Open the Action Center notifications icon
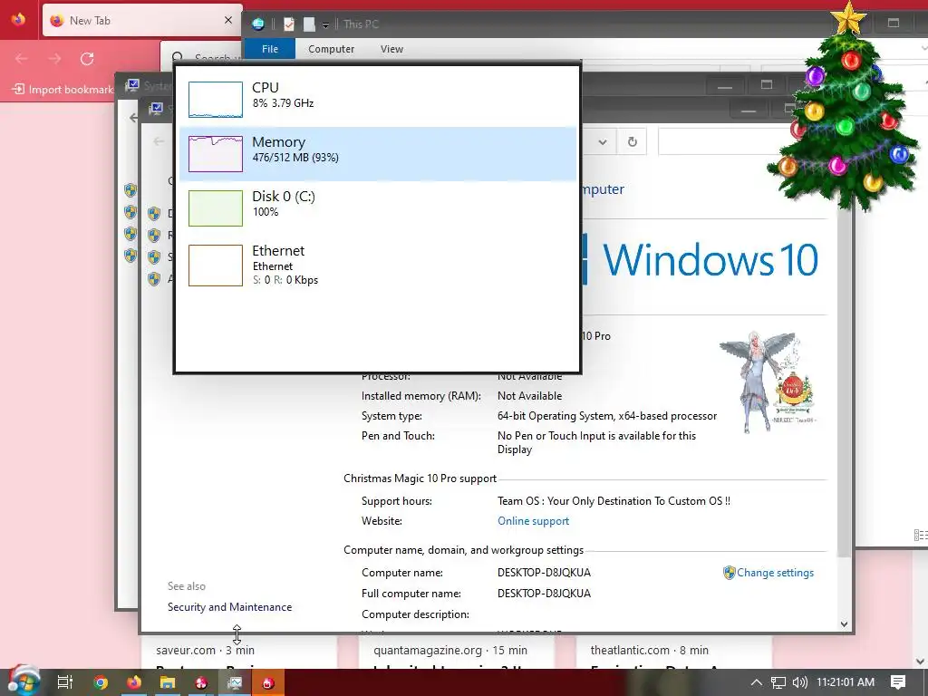This screenshot has width=928, height=696. click(x=898, y=682)
